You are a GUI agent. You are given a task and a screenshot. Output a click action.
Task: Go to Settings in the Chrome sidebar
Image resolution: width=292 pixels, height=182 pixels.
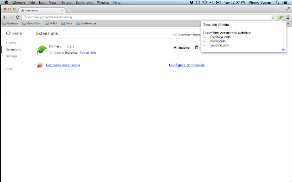click(11, 56)
